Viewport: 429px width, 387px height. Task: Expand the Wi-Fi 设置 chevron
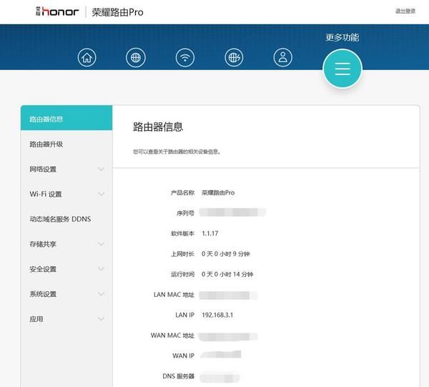pyautogui.click(x=101, y=194)
